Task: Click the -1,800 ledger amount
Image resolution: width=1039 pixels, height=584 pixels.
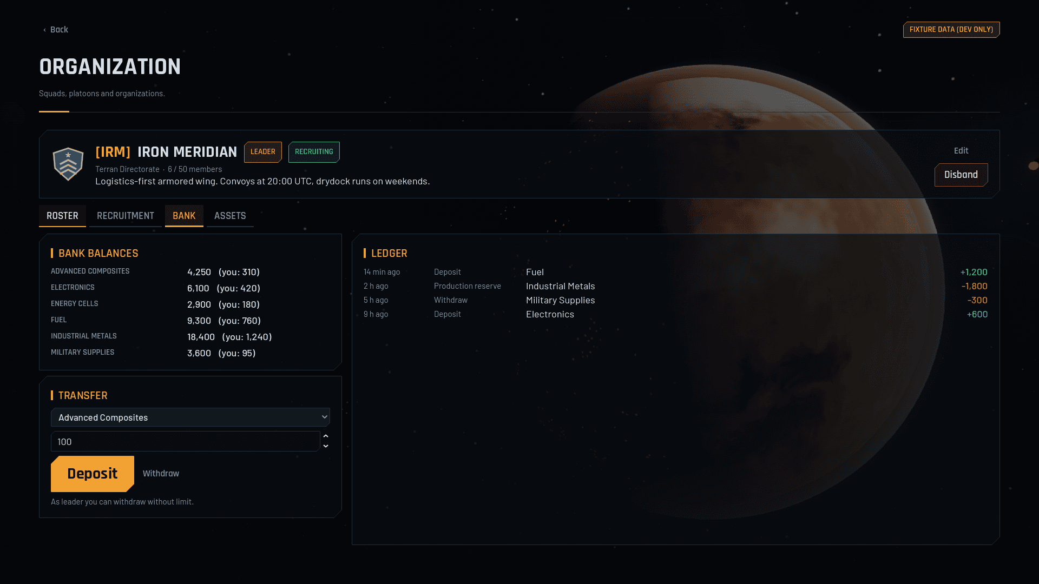Action: [974, 286]
